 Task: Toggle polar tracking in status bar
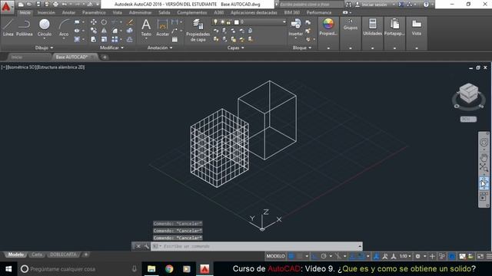coord(324,256)
